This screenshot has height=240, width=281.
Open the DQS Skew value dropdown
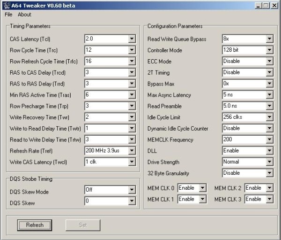coord(132,201)
